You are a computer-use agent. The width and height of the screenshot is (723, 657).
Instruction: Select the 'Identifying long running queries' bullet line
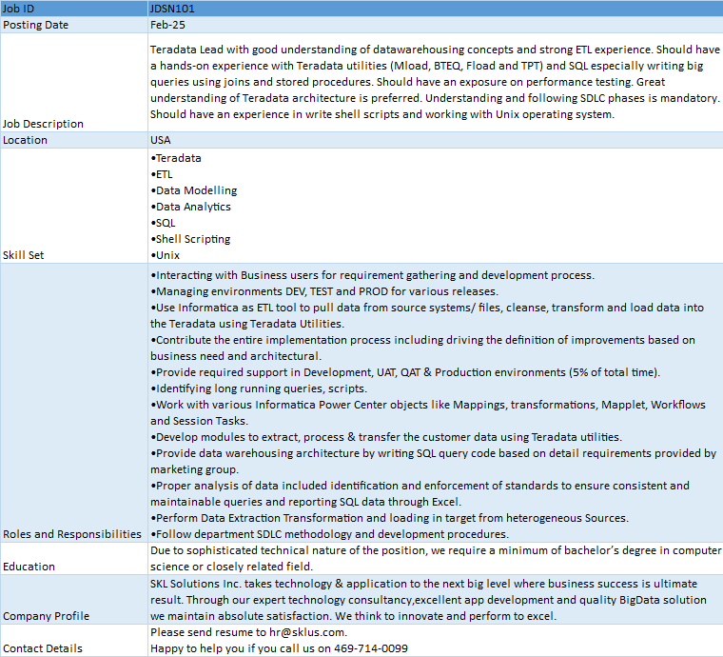point(259,388)
